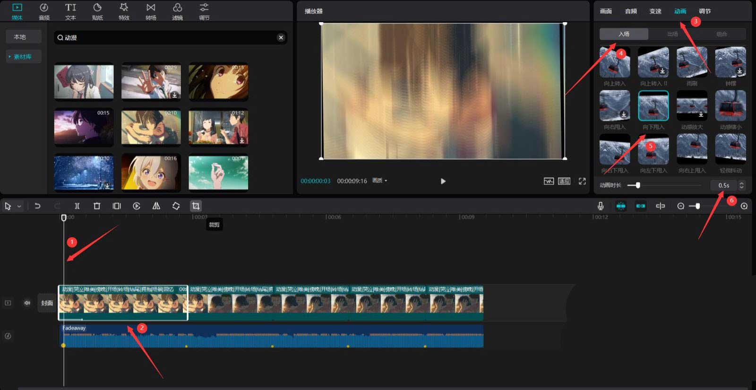Switch to the 画面 picture tab
The width and height of the screenshot is (756, 390).
606,11
